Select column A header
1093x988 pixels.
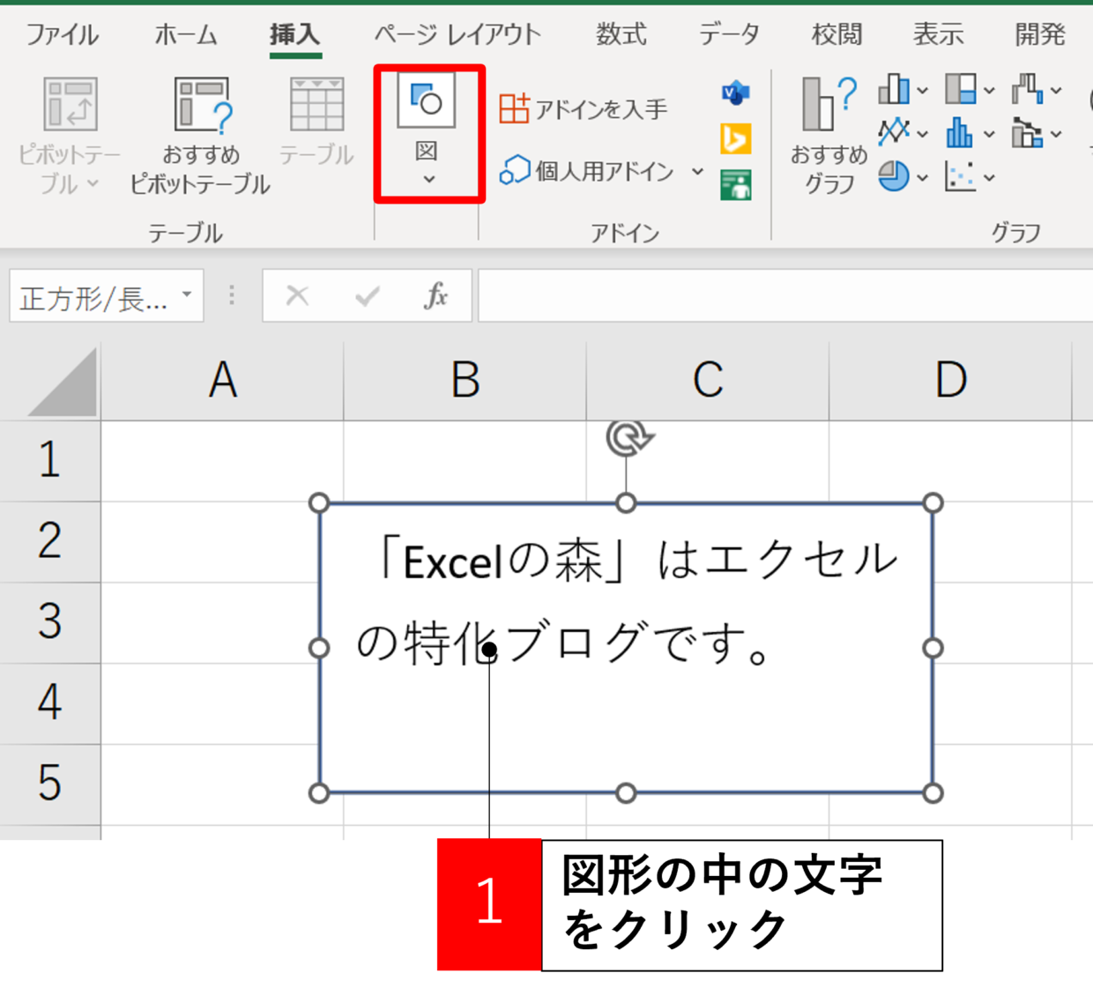222,381
